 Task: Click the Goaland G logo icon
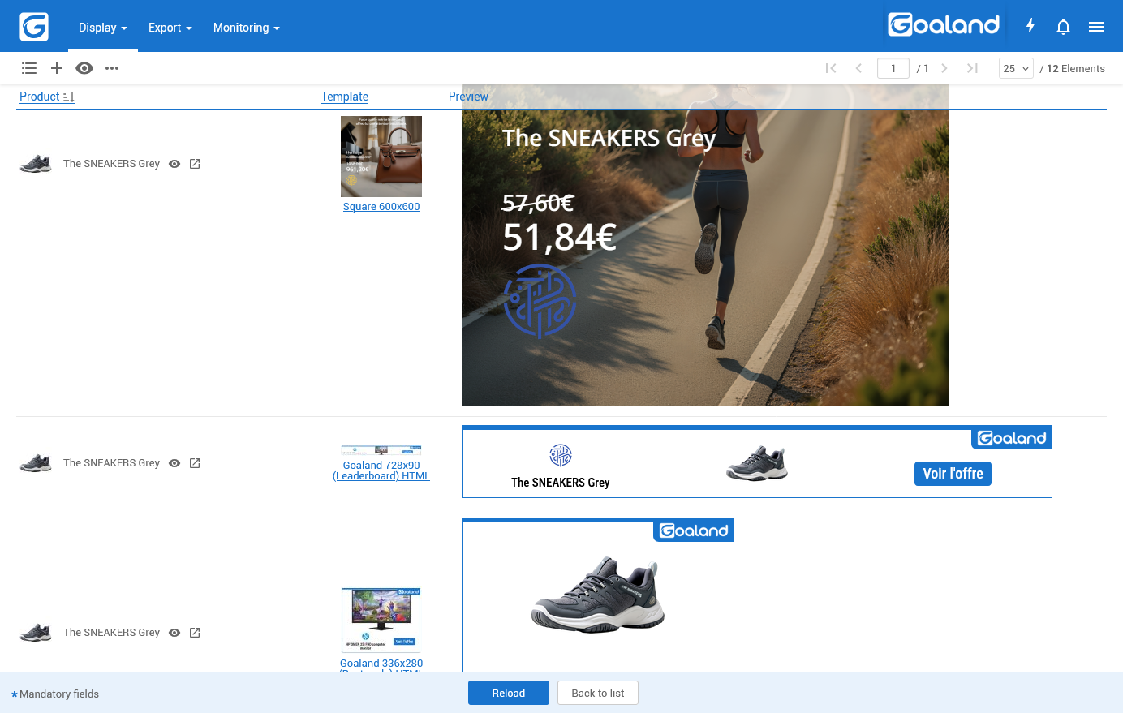point(34,27)
